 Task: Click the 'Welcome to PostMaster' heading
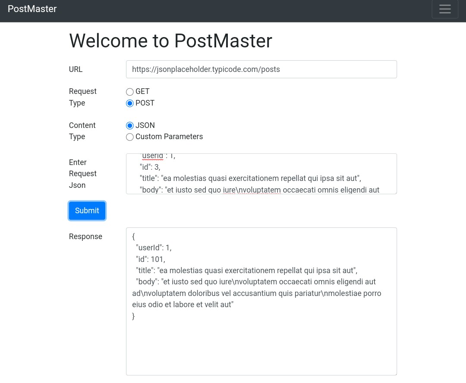(x=170, y=40)
